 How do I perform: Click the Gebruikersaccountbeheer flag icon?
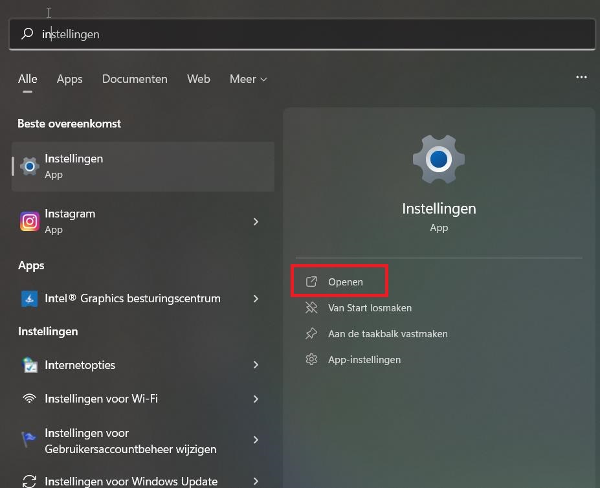[x=30, y=440]
